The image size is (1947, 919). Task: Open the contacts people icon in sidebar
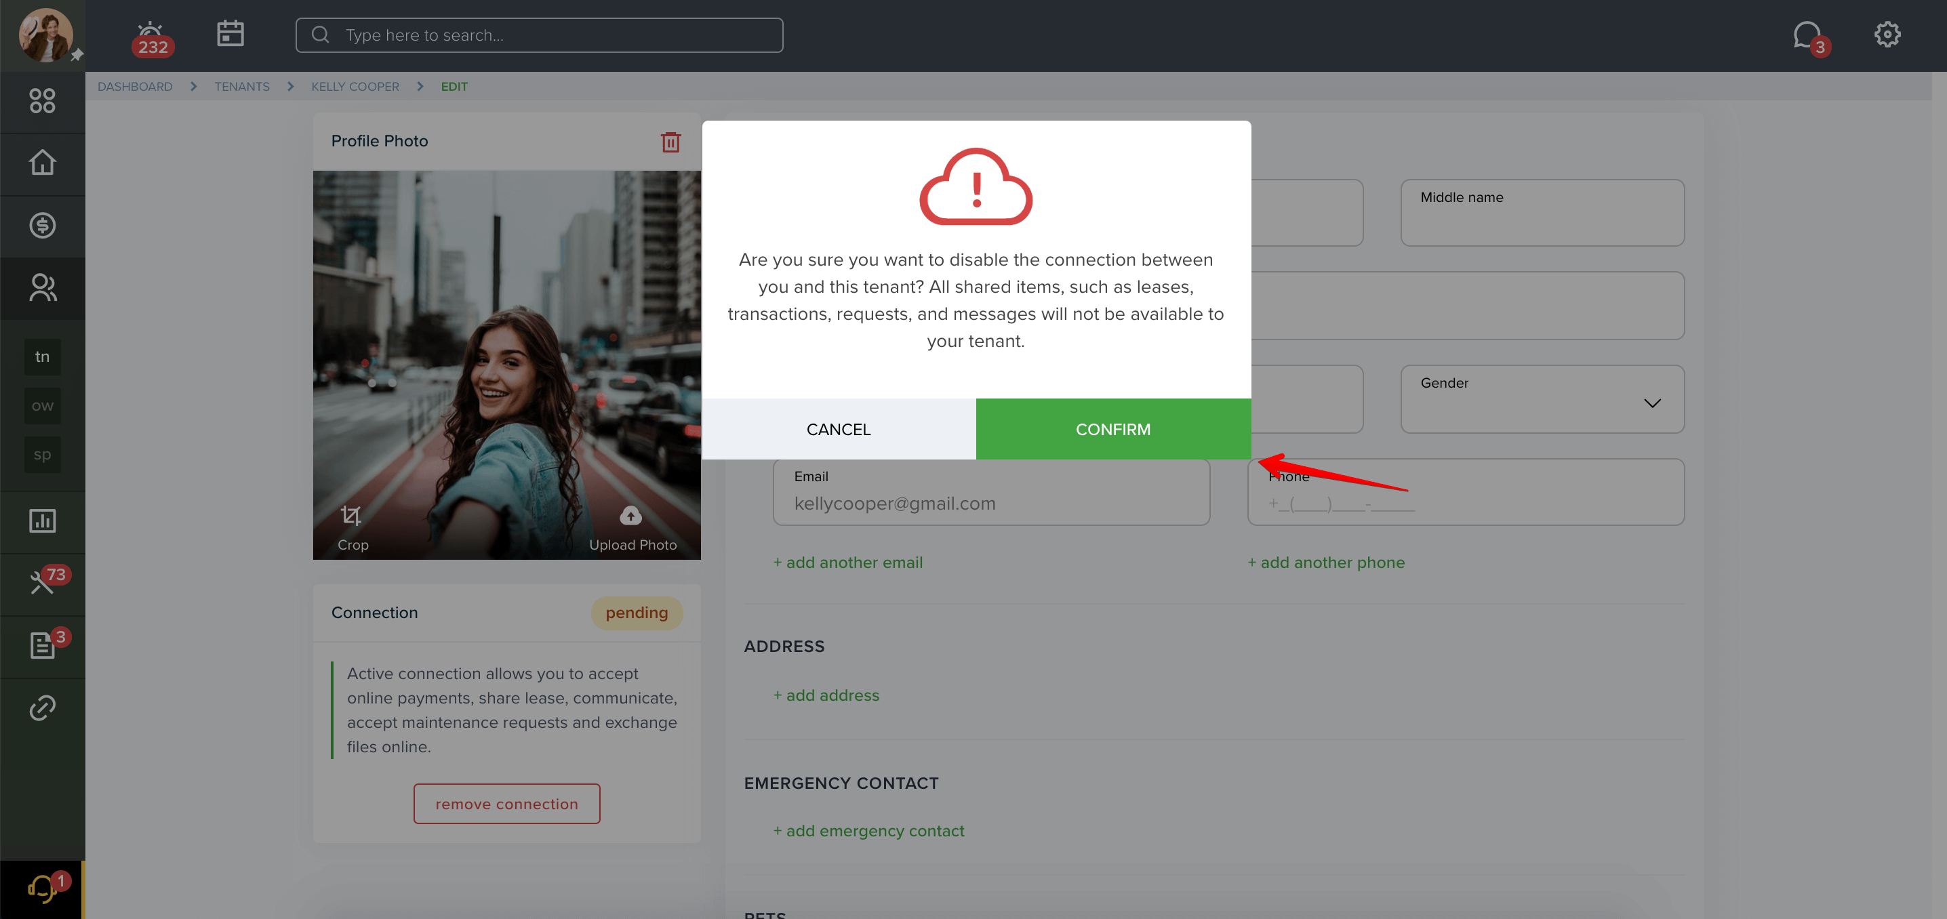pyautogui.click(x=42, y=288)
